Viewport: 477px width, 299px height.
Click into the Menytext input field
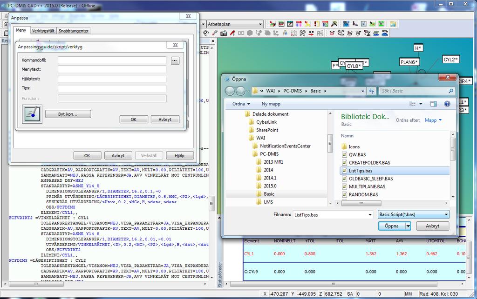tap(112, 69)
